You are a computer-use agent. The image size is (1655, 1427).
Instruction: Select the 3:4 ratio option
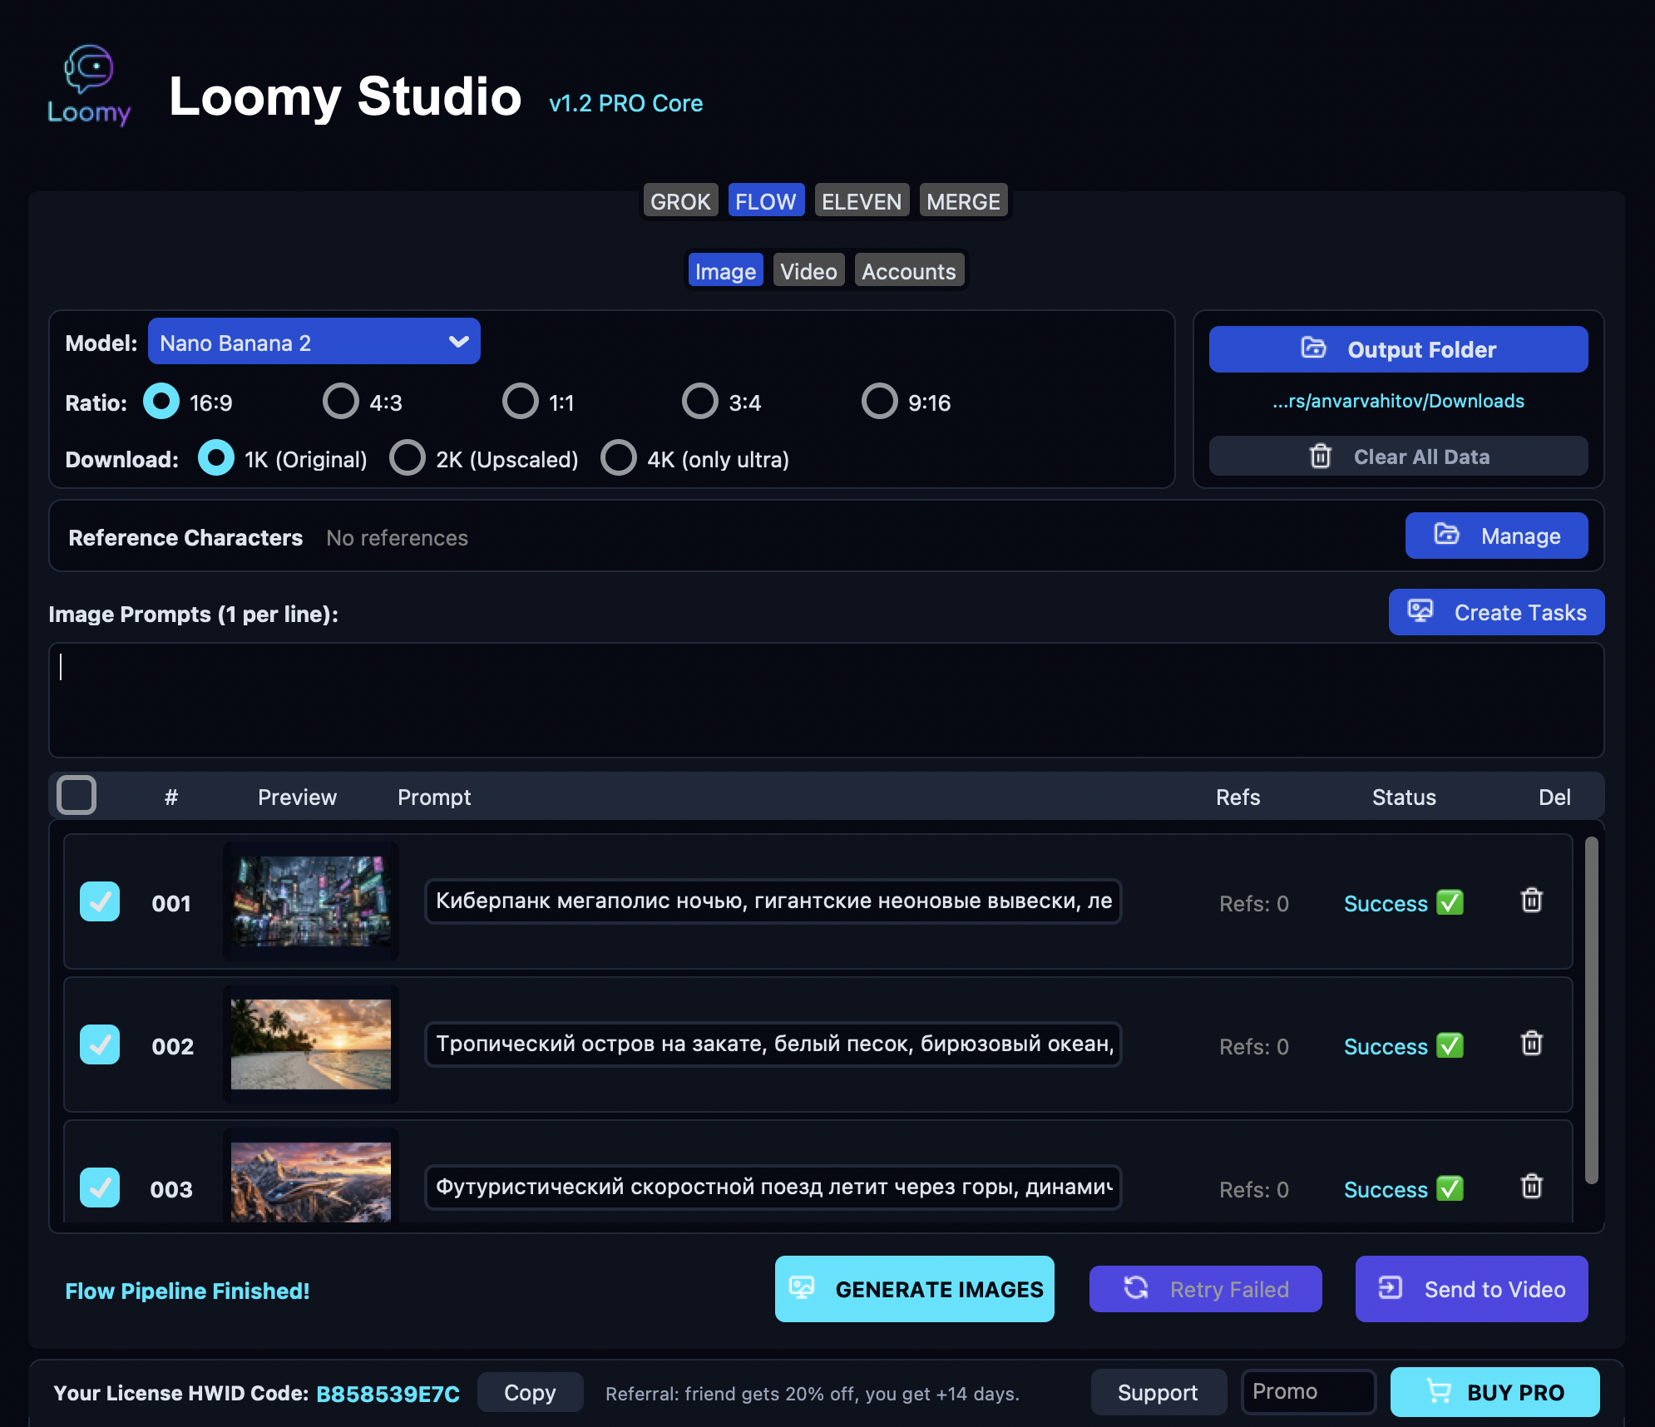[700, 402]
